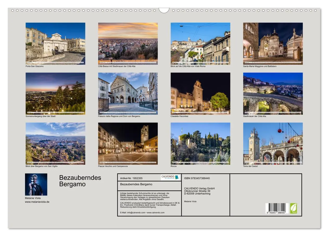This screenshot has width=328, height=236.
Task: Select the Porta San Giacomo thumbnail
Action: coord(55,44)
